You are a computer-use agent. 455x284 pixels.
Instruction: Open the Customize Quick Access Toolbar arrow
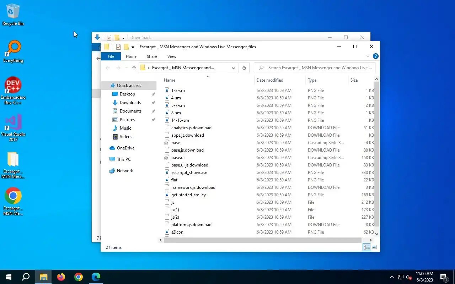pos(133,47)
